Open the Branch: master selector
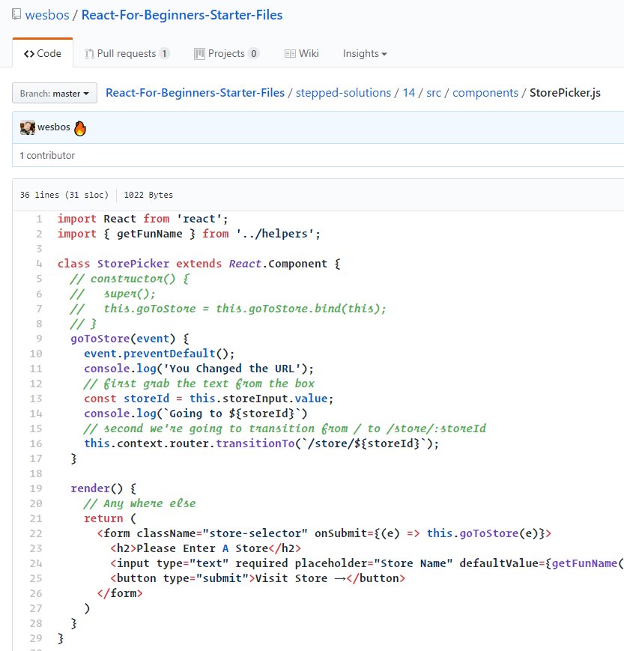Screen dimensions: 624x651 55,93
